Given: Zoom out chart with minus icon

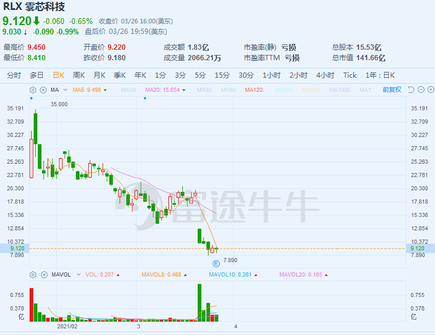Looking at the screenshot, I should click(421, 89).
